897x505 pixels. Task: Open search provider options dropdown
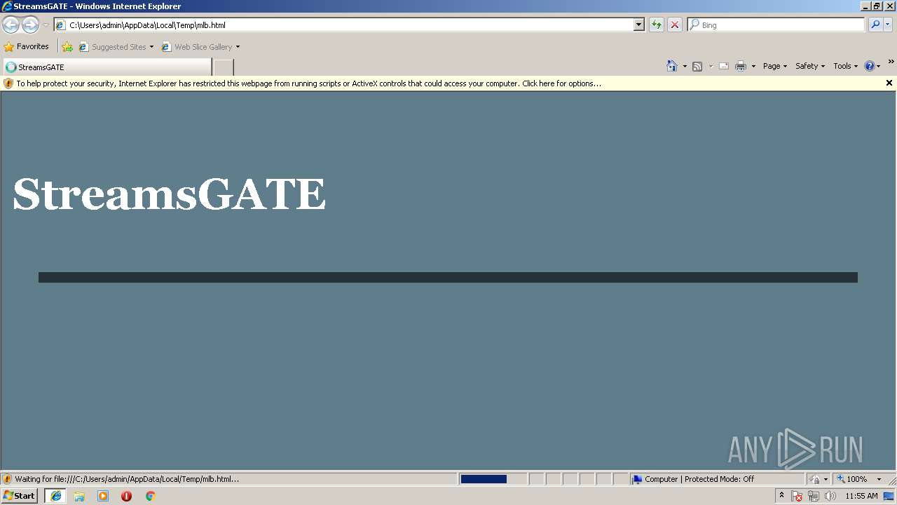coord(888,25)
